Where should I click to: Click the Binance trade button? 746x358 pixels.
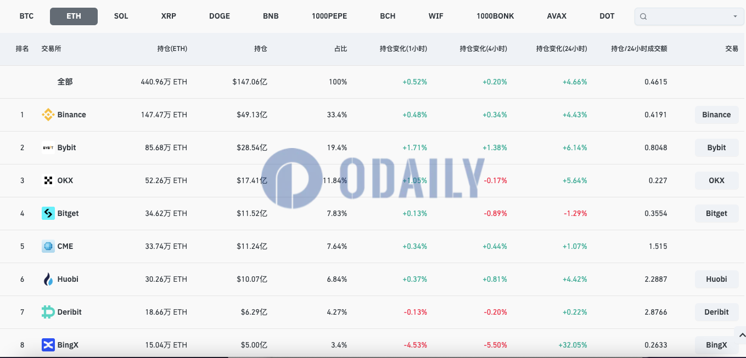point(716,115)
